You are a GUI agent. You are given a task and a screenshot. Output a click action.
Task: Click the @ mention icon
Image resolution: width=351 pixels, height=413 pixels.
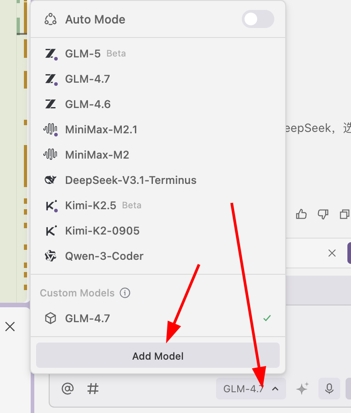click(67, 389)
